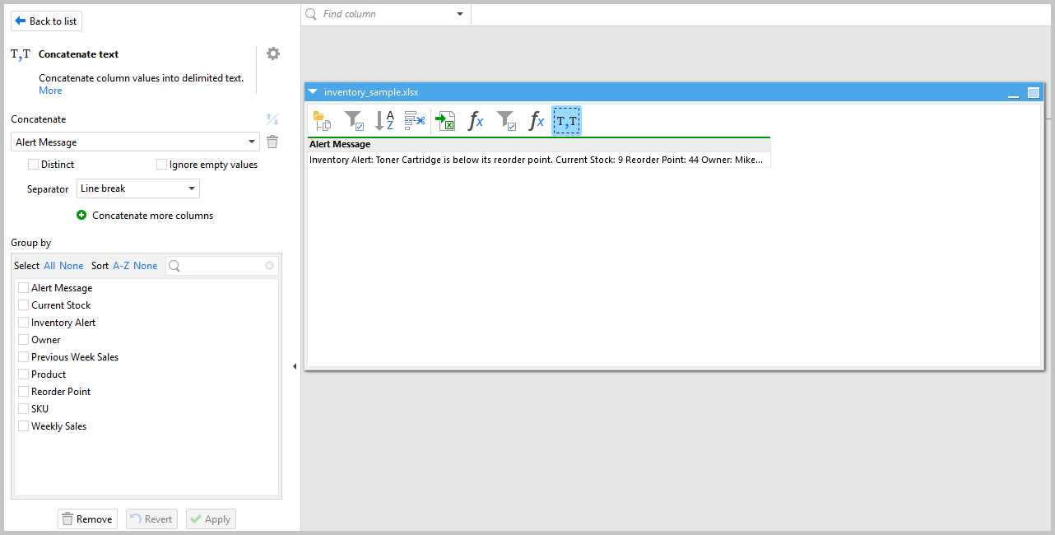Click Back to list button

click(46, 21)
